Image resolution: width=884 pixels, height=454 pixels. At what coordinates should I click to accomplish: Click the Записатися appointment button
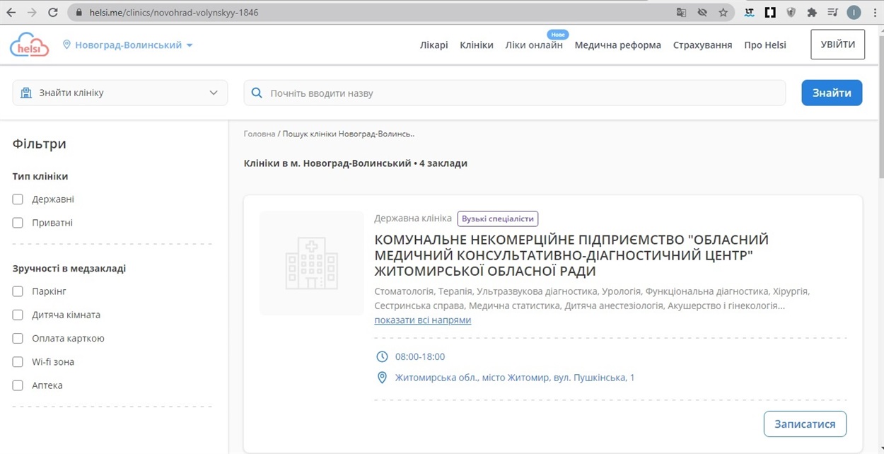(804, 424)
